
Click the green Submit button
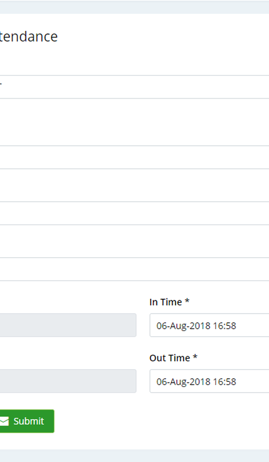click(27, 421)
